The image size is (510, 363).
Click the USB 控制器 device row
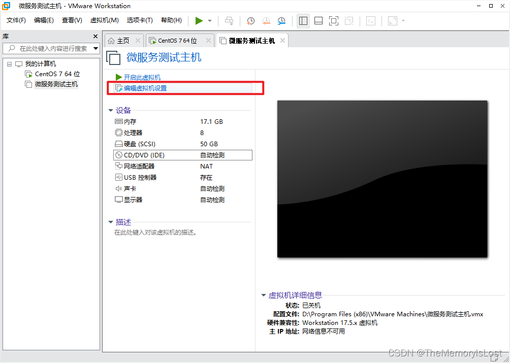tap(183, 177)
